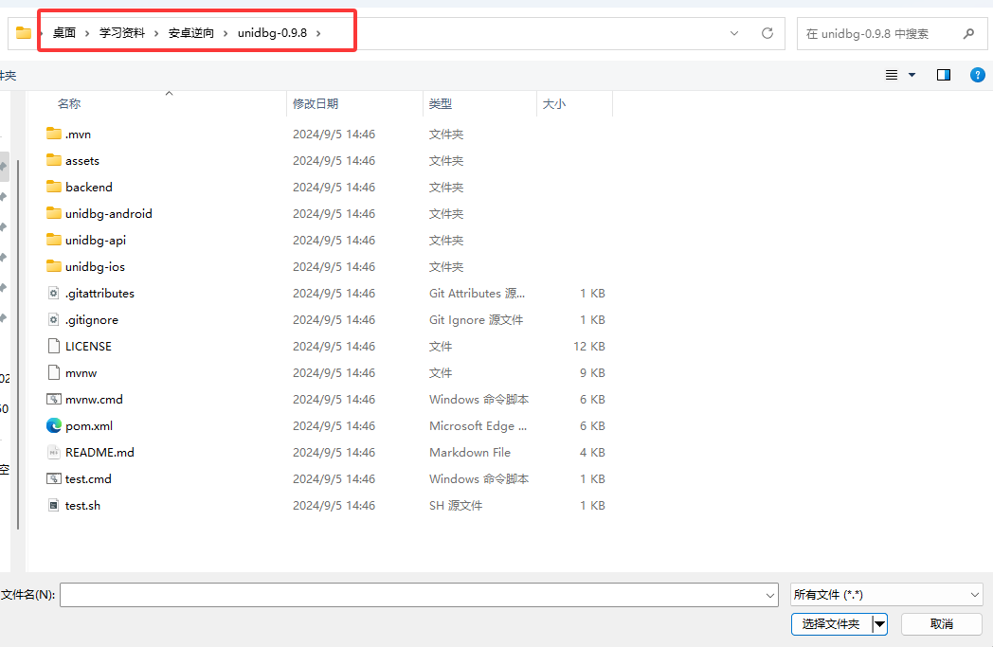This screenshot has width=993, height=647.
Task: Expand chevron after 学习资料 breadcrumb
Action: tap(155, 33)
